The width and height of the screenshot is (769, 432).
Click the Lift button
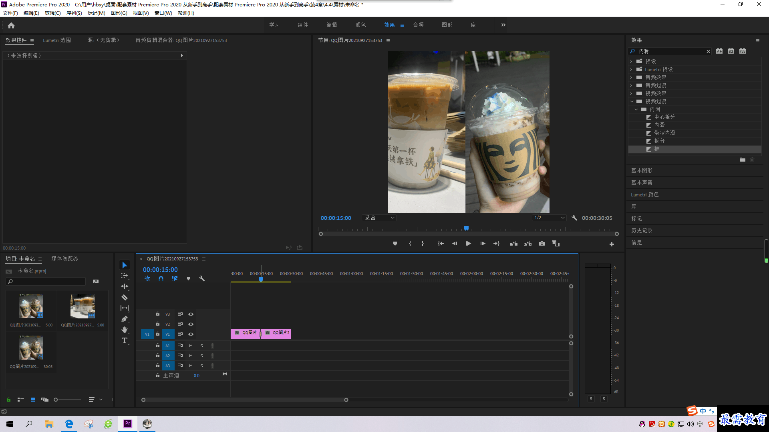tap(513, 244)
